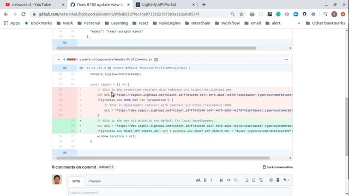The width and height of the screenshot is (349, 196).
Task: Open the Grammarly extension icon
Action: pos(278,14)
